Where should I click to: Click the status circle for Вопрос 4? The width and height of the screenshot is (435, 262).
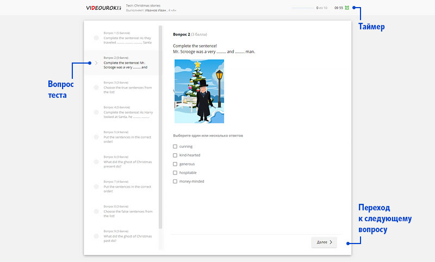click(x=96, y=113)
